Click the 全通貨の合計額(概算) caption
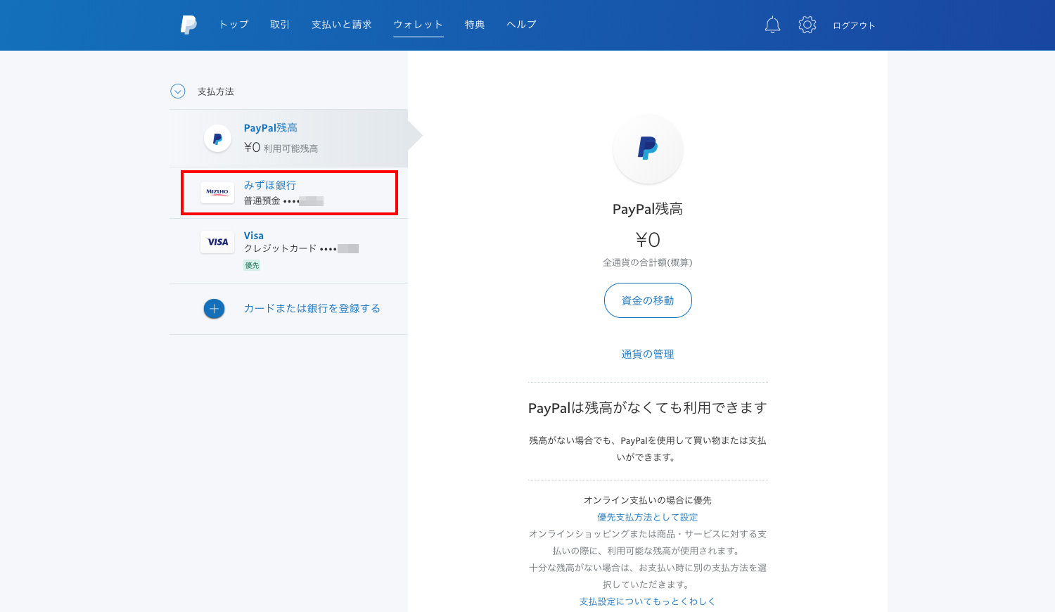 click(648, 262)
